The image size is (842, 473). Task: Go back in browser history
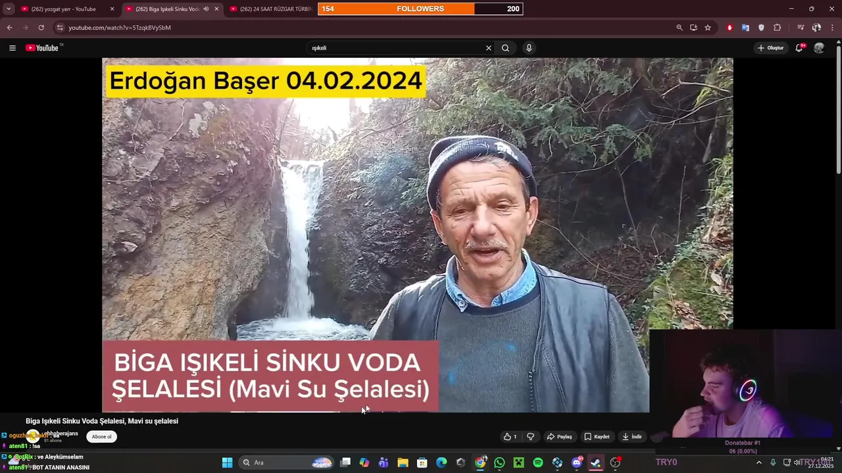[9, 28]
